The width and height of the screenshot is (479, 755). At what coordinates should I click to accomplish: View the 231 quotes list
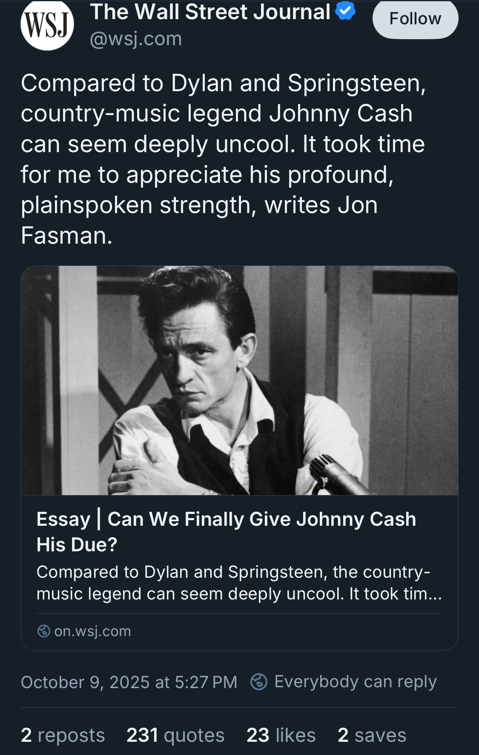175,735
